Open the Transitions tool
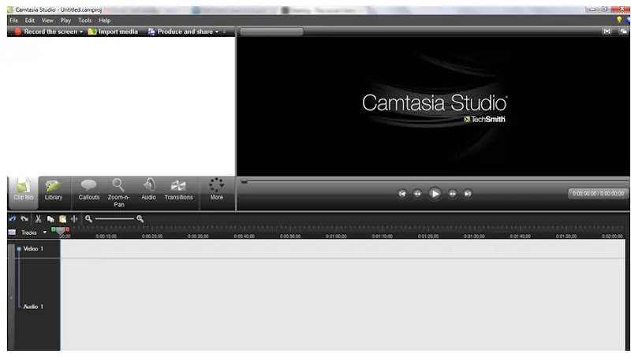Image resolution: width=631 pixels, height=357 pixels. click(179, 190)
